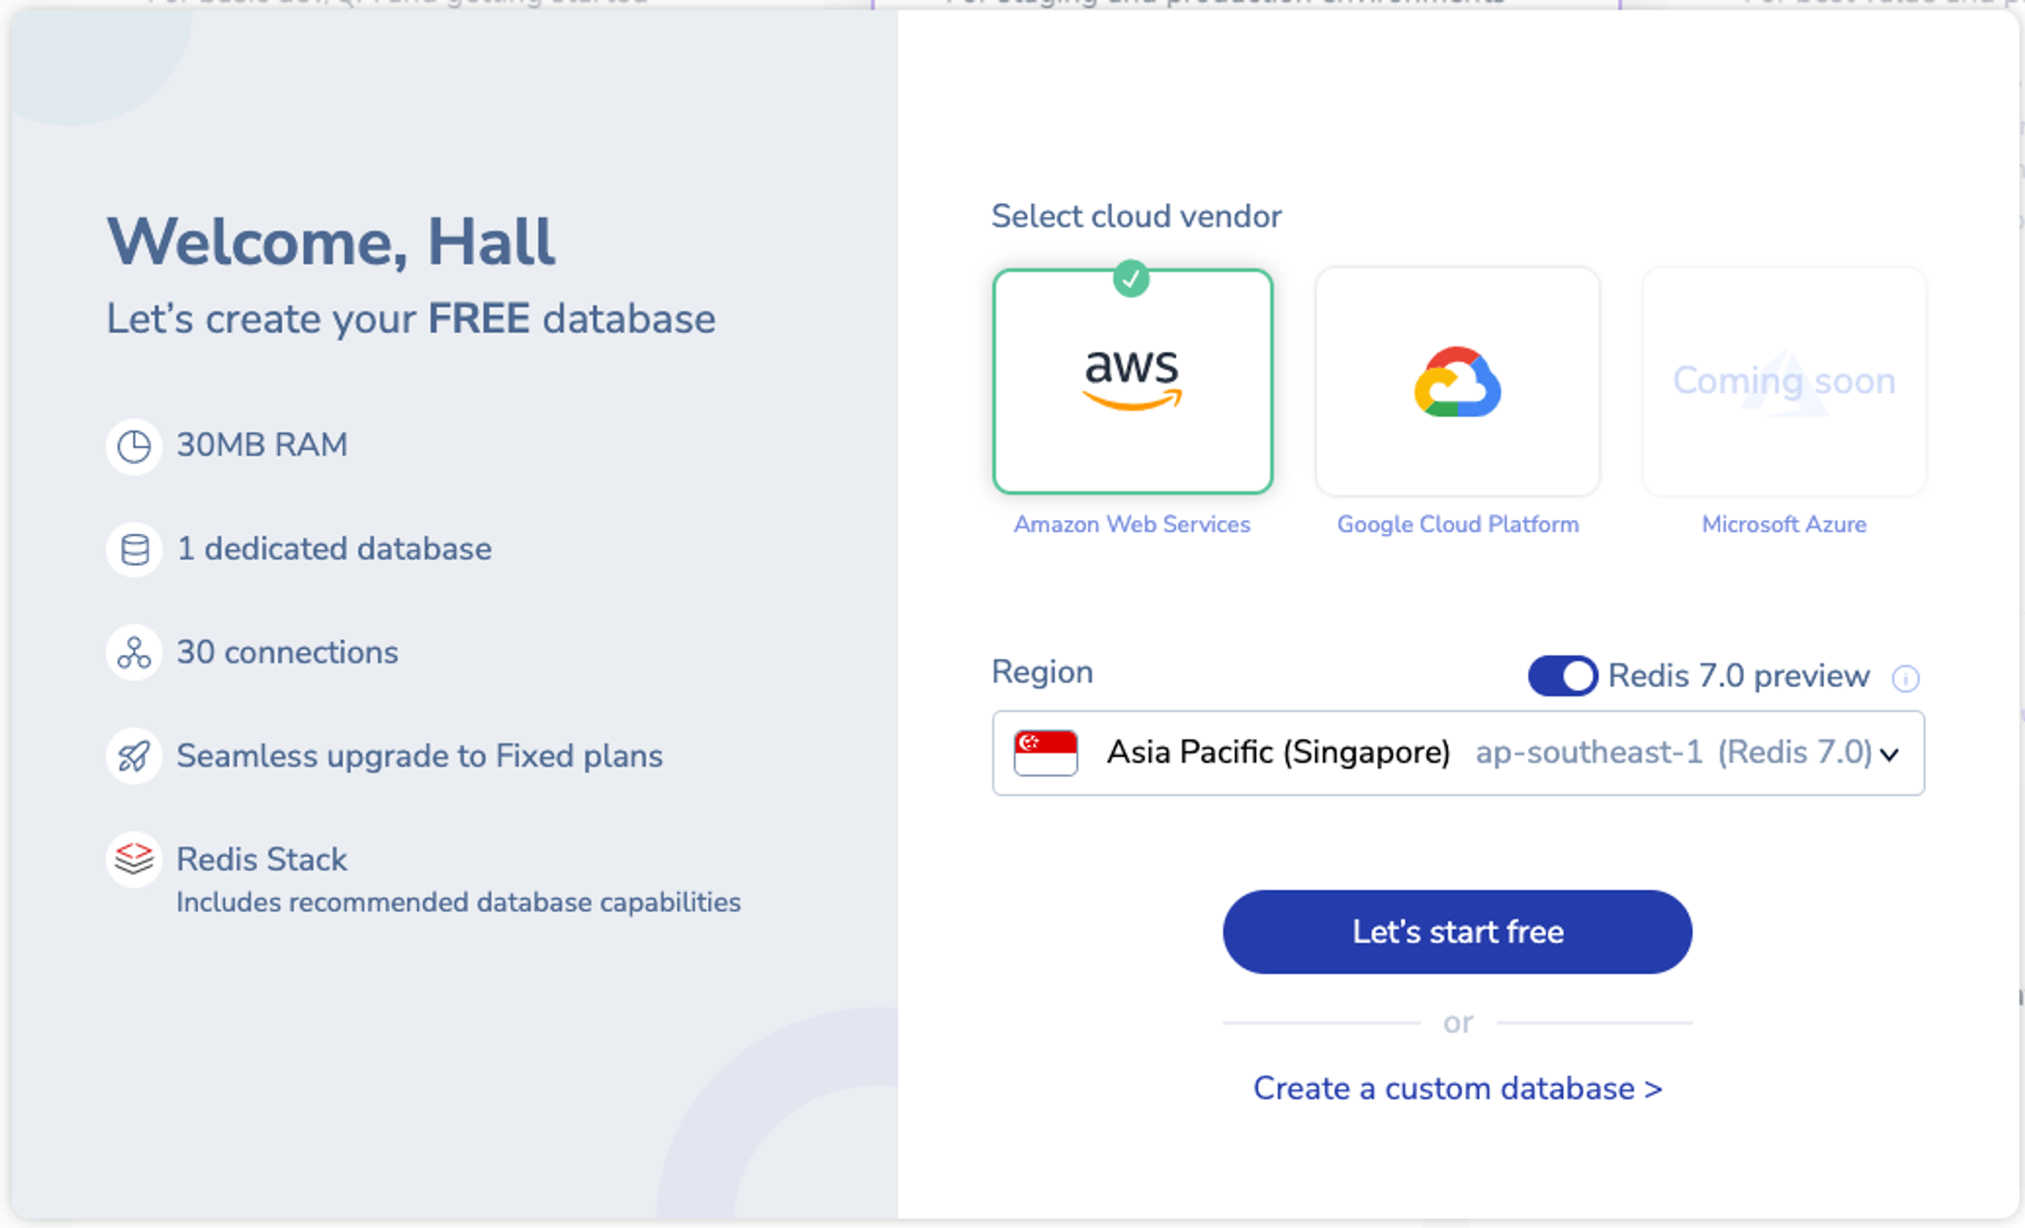Image resolution: width=2025 pixels, height=1228 pixels.
Task: Click the Let's start free button
Action: pos(1457,931)
